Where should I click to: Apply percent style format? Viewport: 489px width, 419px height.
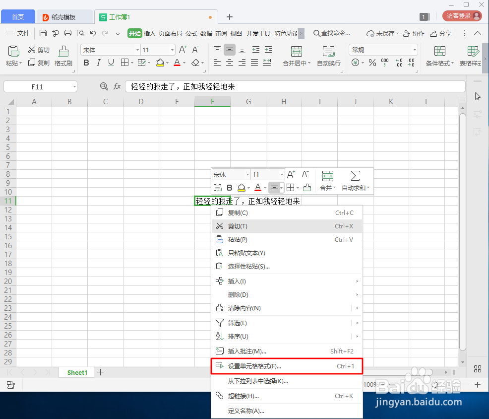pos(372,63)
